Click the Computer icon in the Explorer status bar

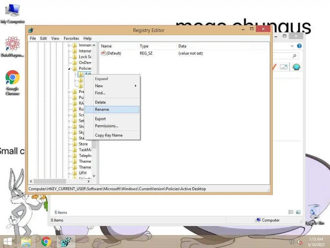[258, 220]
